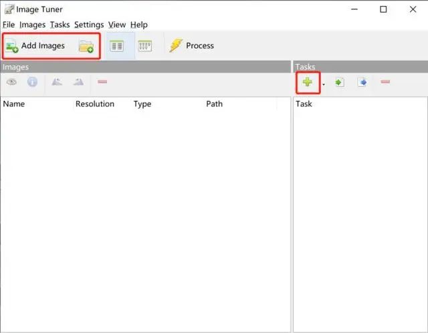The height and width of the screenshot is (333, 428).
Task: Remove task using Tasks panel minus icon
Action: (x=385, y=82)
